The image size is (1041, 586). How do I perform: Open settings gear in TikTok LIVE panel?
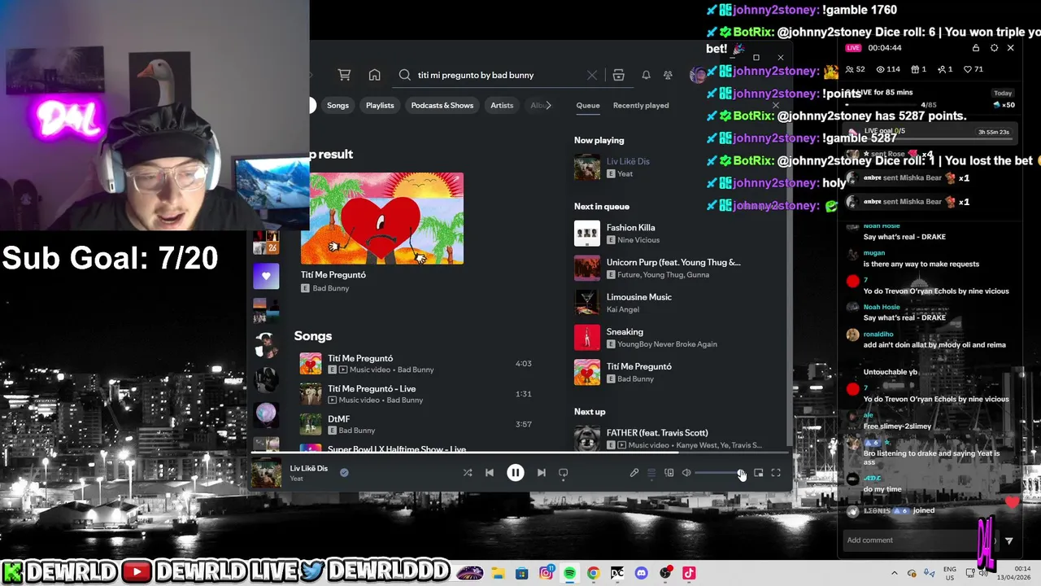(x=994, y=48)
